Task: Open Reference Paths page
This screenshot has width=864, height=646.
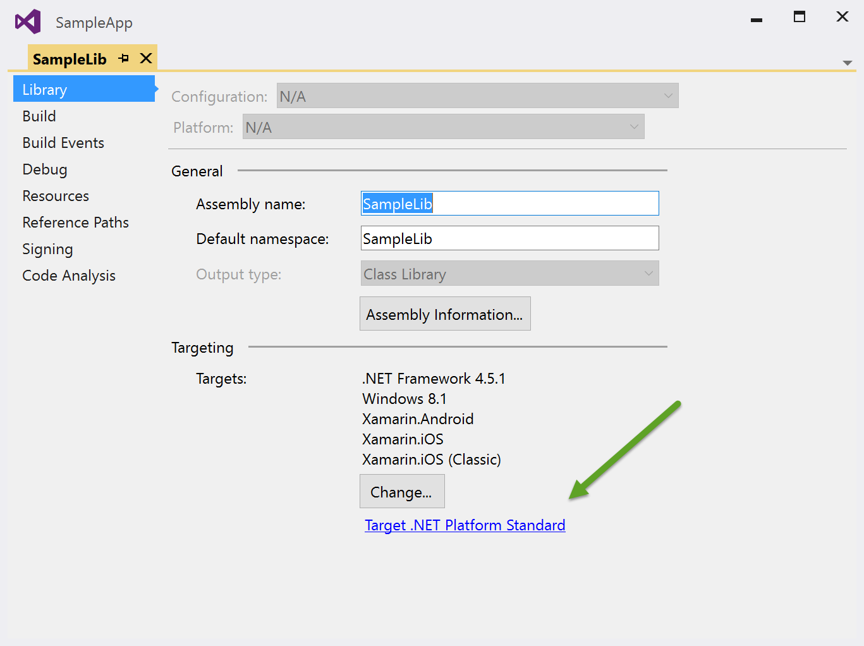Action: (76, 222)
